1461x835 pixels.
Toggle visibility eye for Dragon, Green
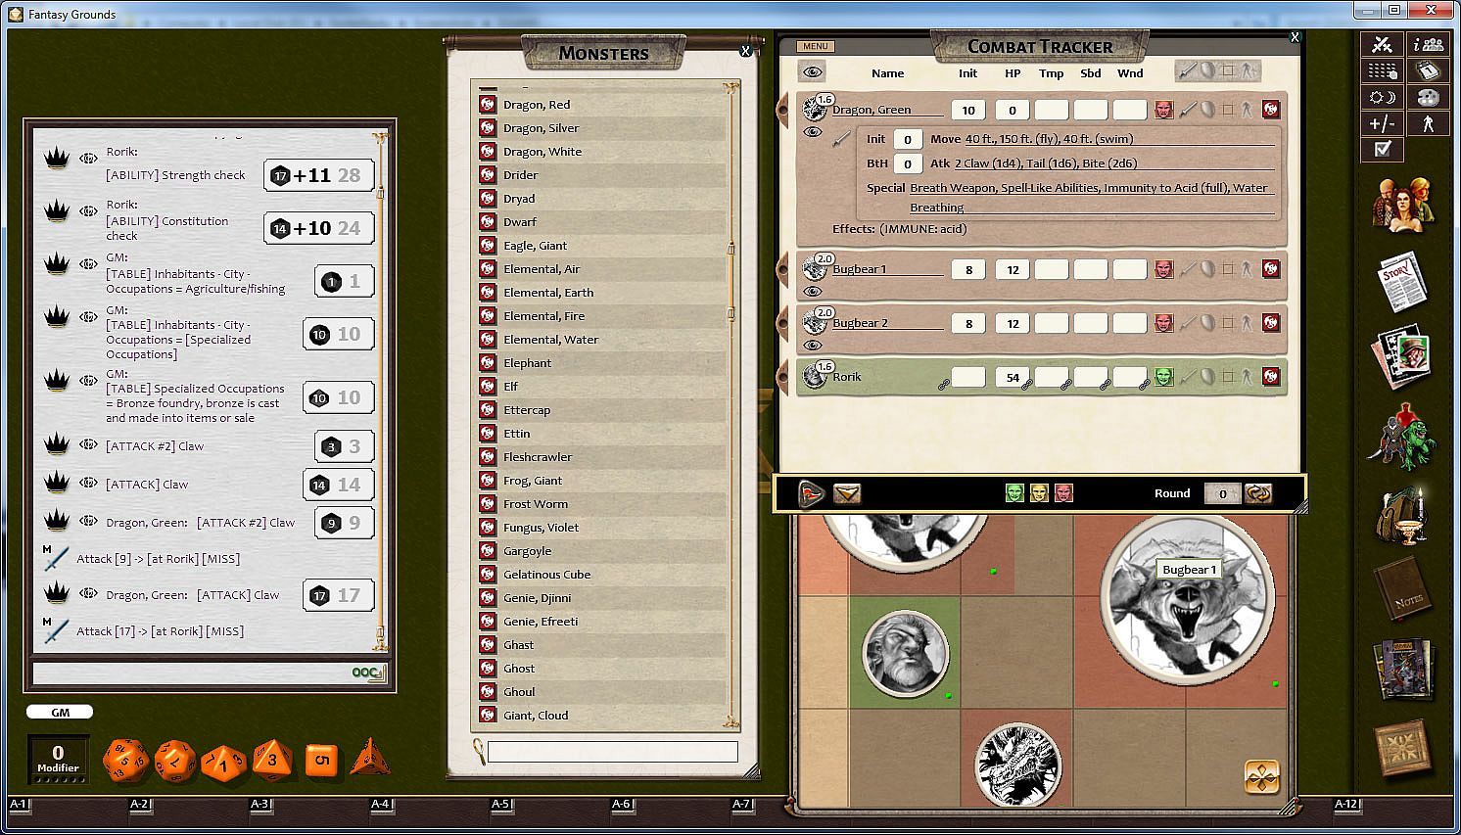click(x=813, y=132)
